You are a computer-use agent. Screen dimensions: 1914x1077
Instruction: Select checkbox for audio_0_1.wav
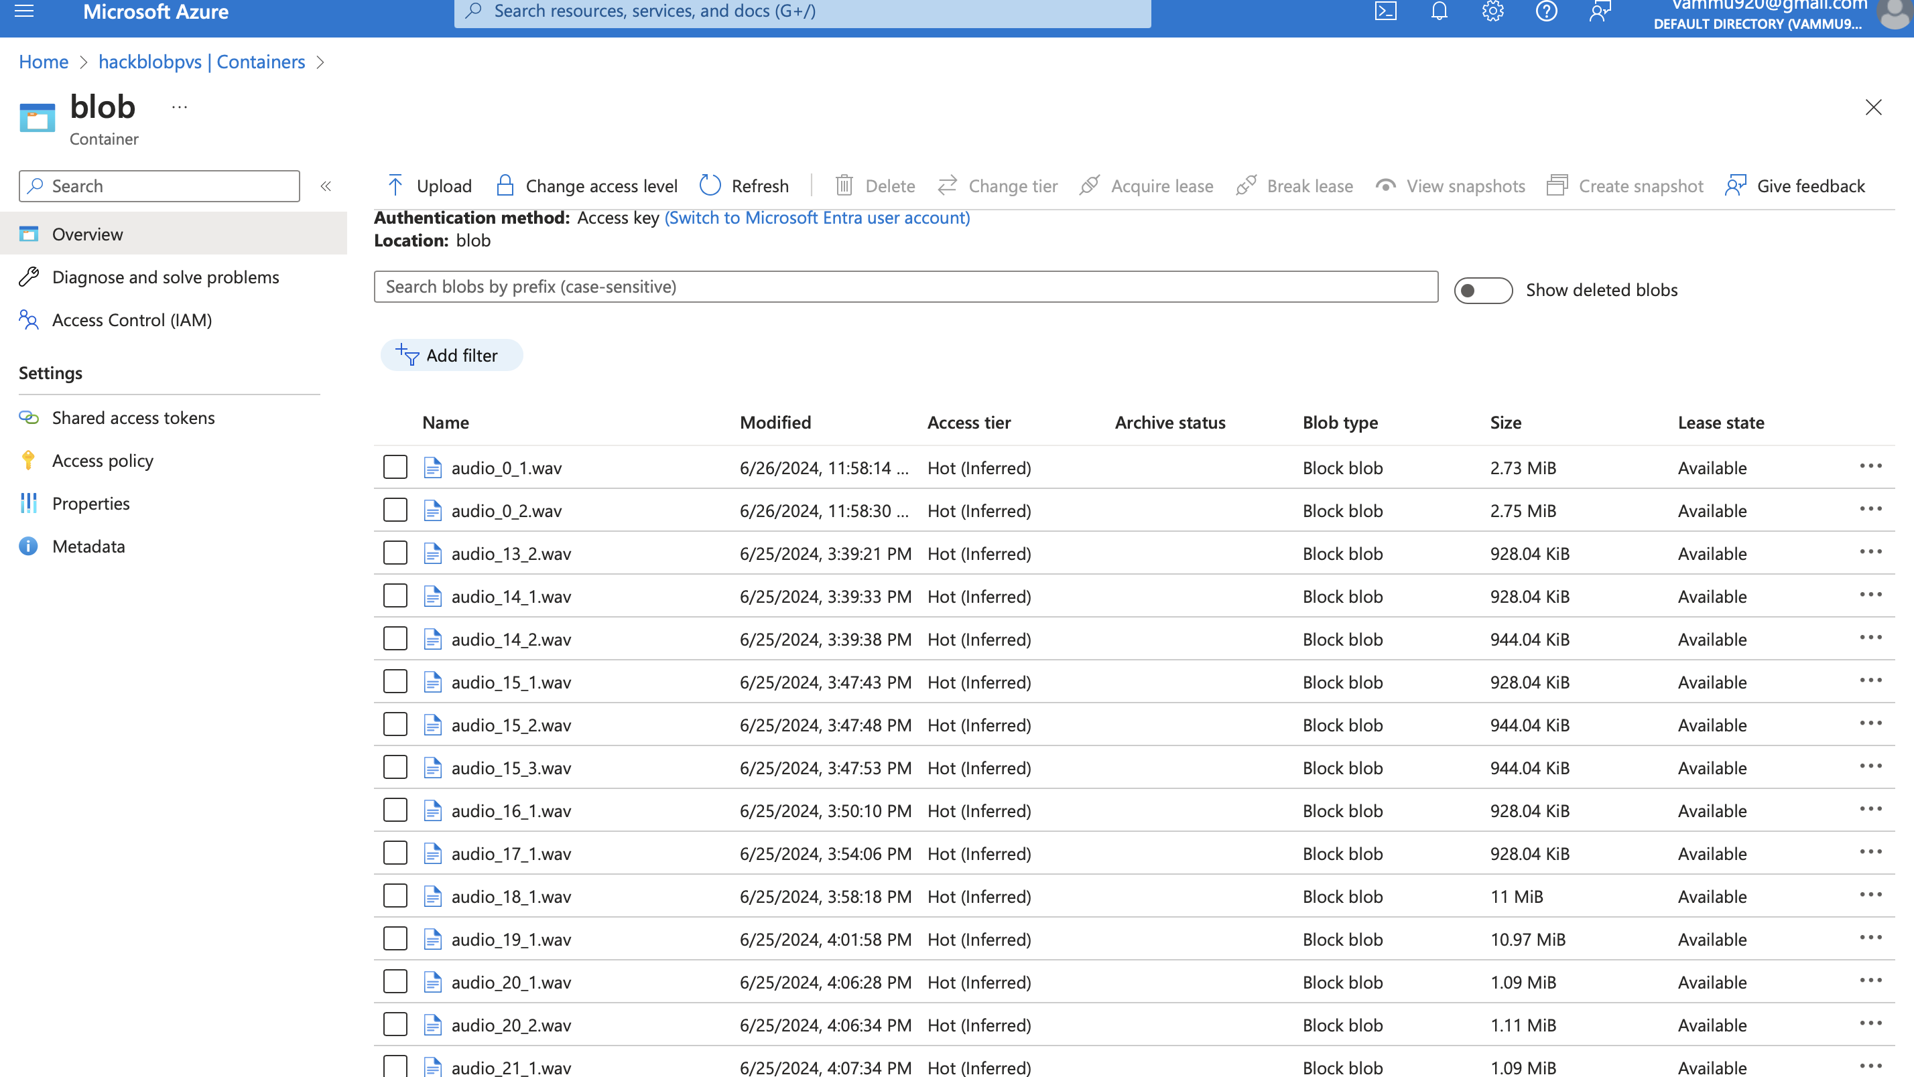[x=395, y=468]
